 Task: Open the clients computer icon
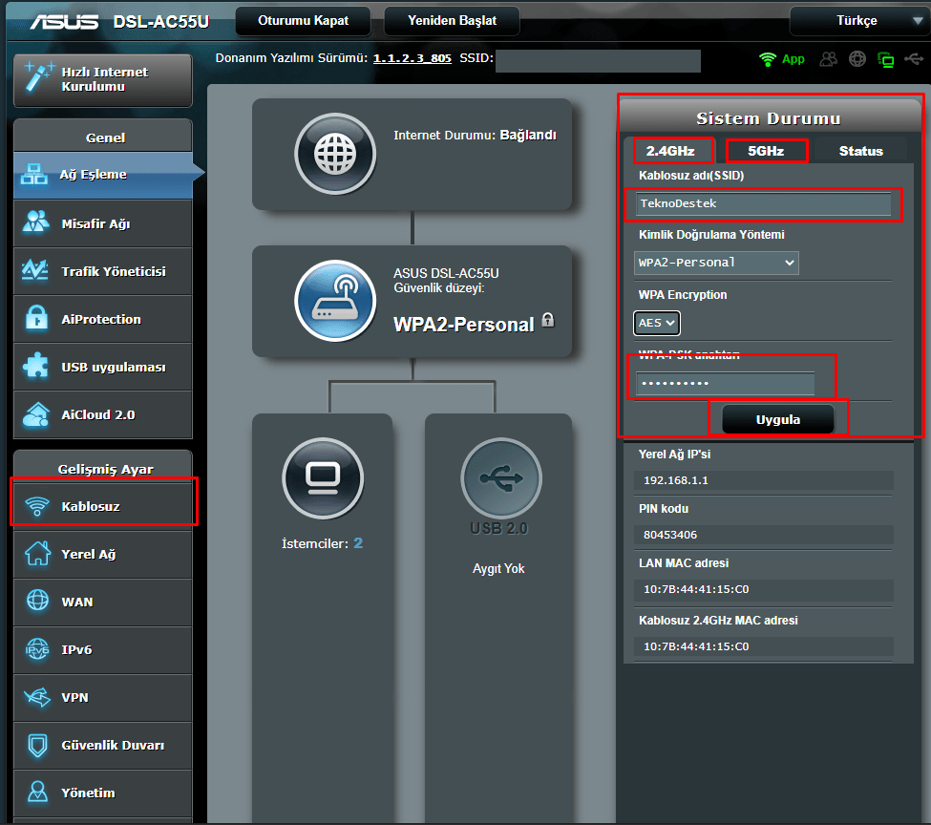[x=323, y=476]
